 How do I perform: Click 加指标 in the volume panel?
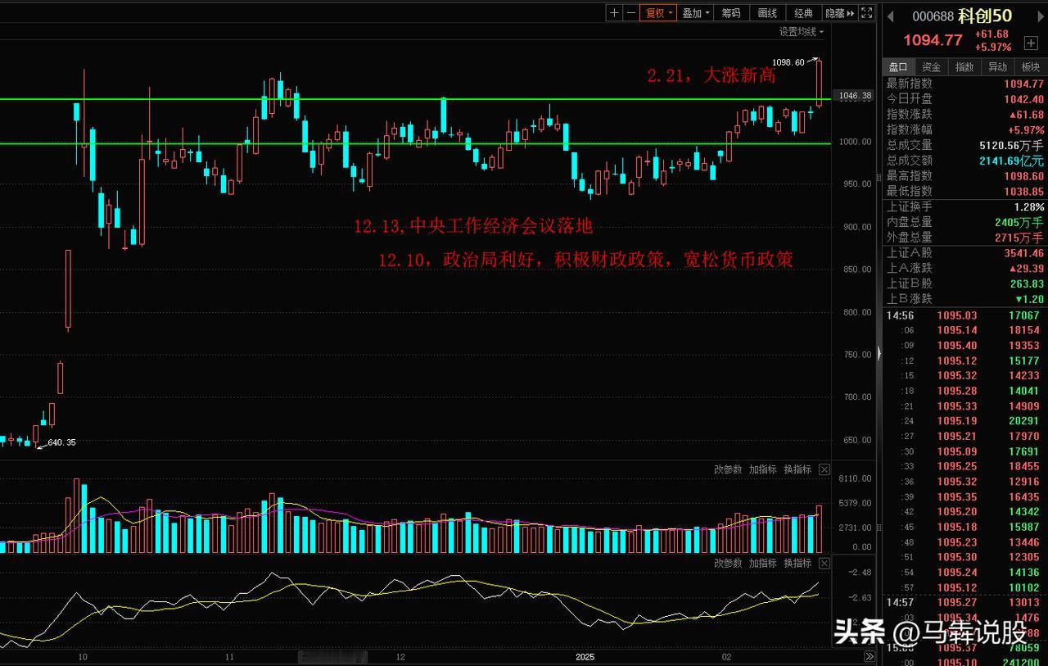pos(762,469)
